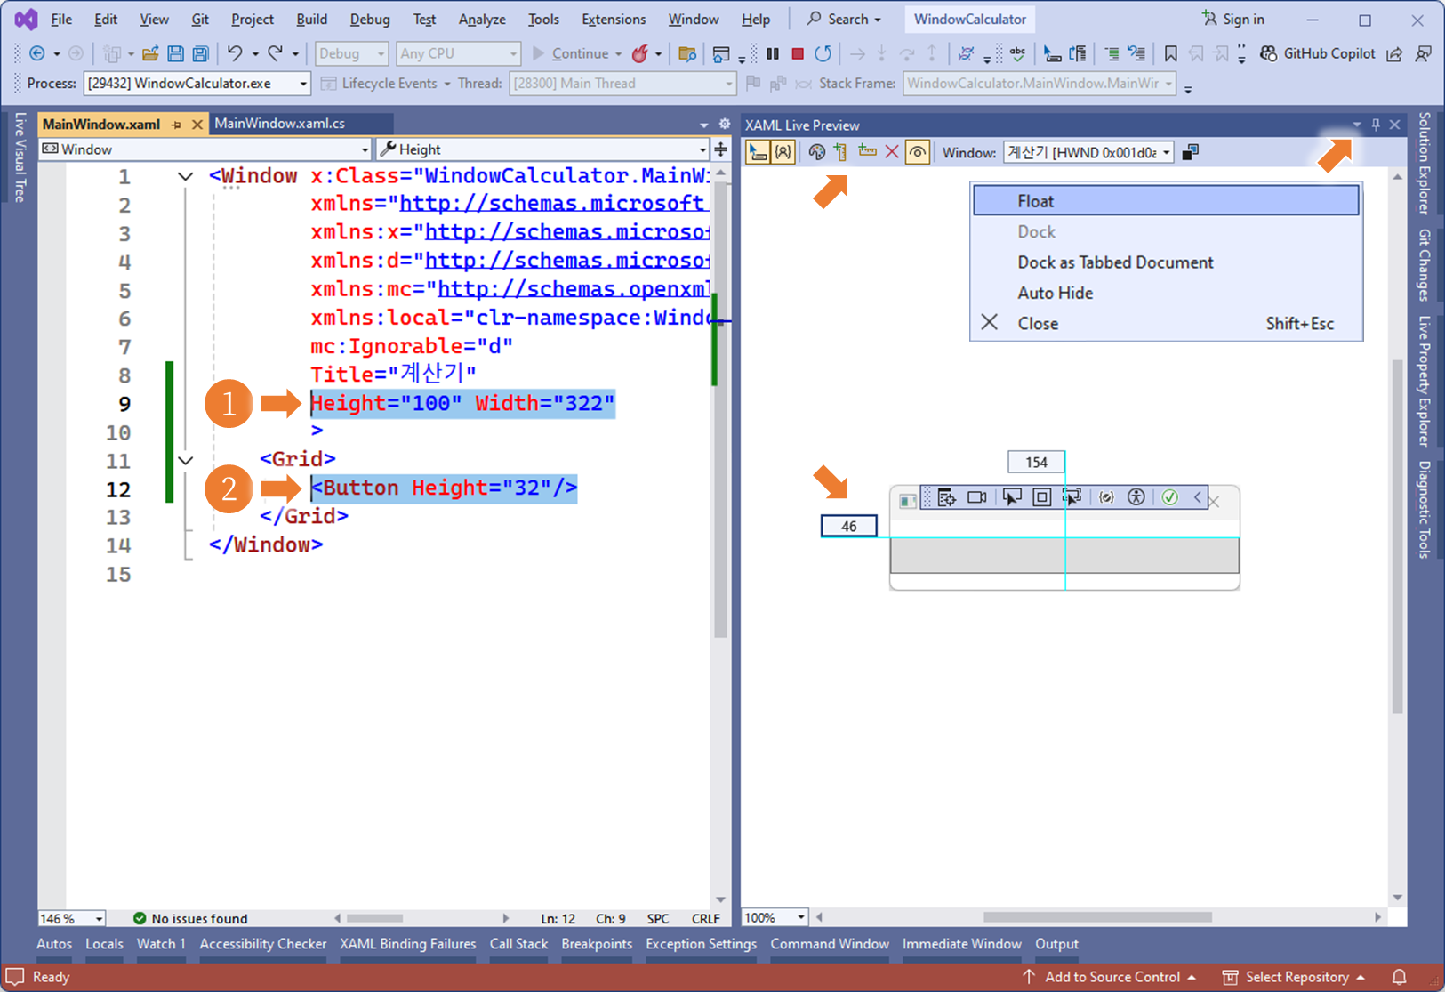
Task: Click the accessibility person icon on in-app toolbar
Action: pyautogui.click(x=1136, y=497)
